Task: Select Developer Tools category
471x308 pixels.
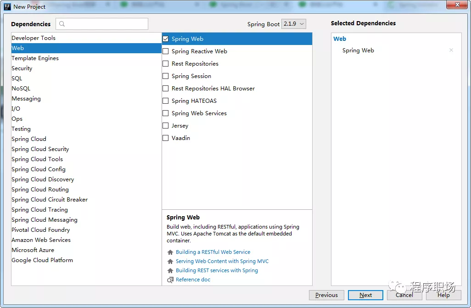Action: pyautogui.click(x=86, y=38)
